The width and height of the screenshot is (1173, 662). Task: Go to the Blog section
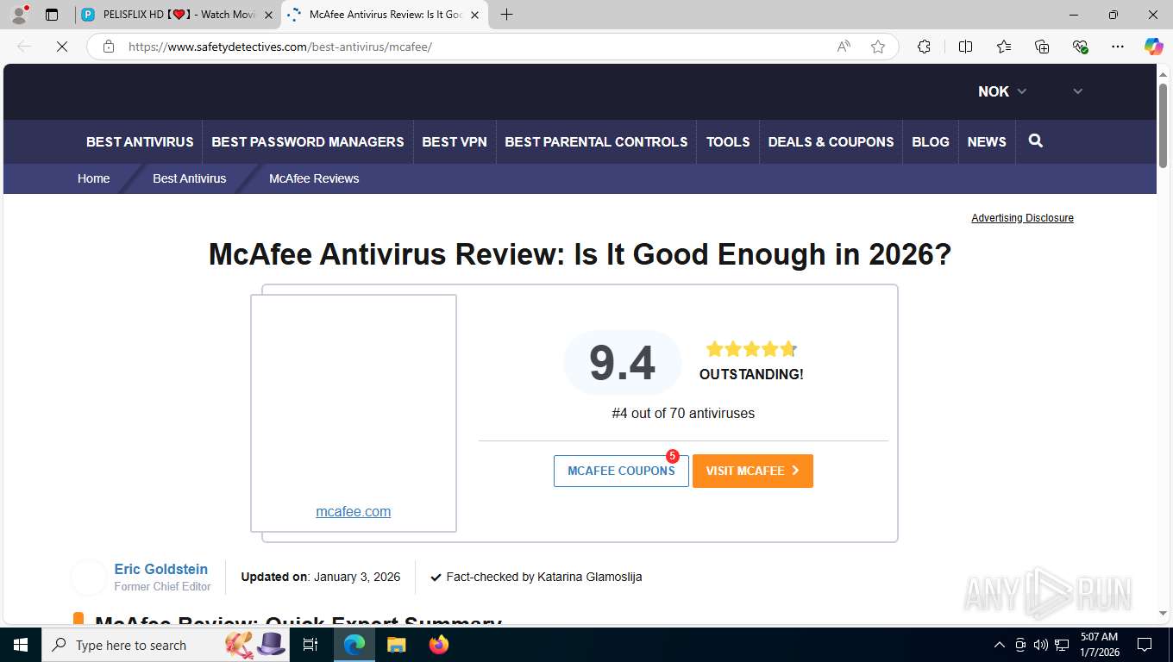(931, 141)
